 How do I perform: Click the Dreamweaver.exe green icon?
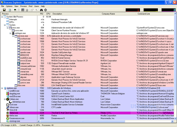pos(8,118)
